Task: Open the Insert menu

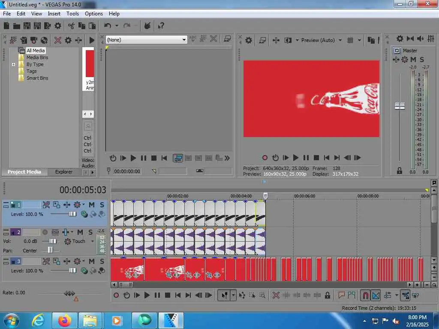Action: click(54, 14)
